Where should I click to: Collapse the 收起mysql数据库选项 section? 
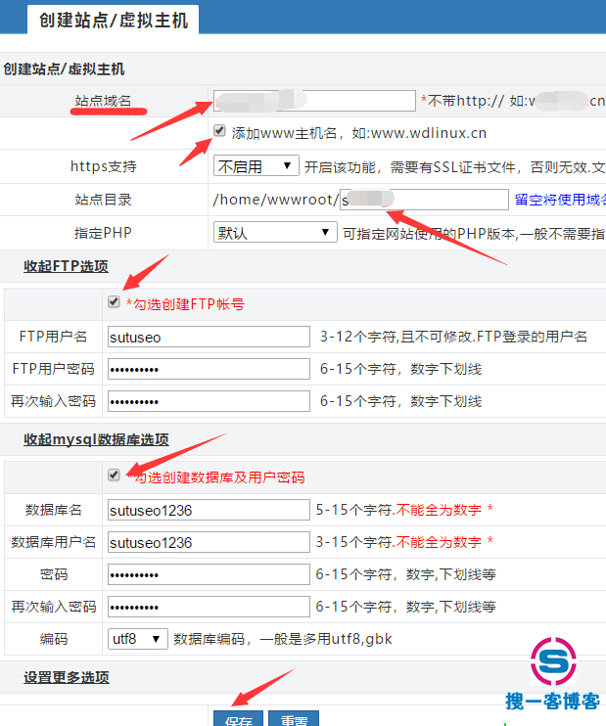coord(96,439)
